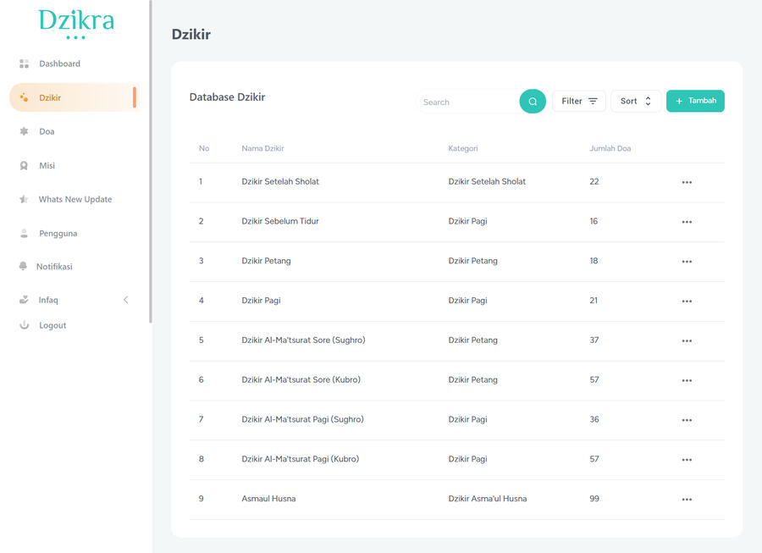Click the Doa icon in sidebar
The height and width of the screenshot is (553, 762).
point(25,131)
